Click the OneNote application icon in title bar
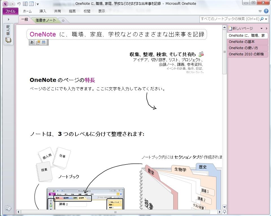 click(x=5, y=4)
